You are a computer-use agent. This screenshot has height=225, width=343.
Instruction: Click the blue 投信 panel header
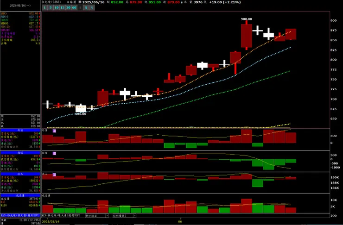pos(20,153)
